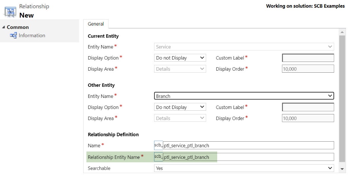Click the Information item icon in sidebar
The height and width of the screenshot is (183, 348).
[x=13, y=35]
